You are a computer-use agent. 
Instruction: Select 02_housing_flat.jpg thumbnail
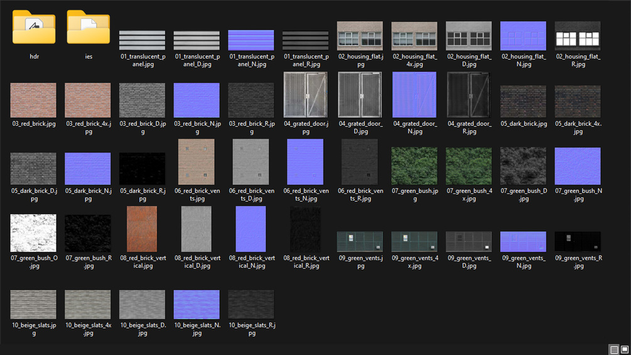click(360, 36)
